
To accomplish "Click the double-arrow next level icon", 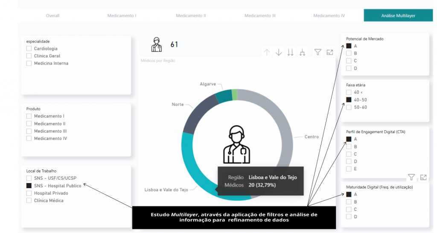I will point(291,52).
